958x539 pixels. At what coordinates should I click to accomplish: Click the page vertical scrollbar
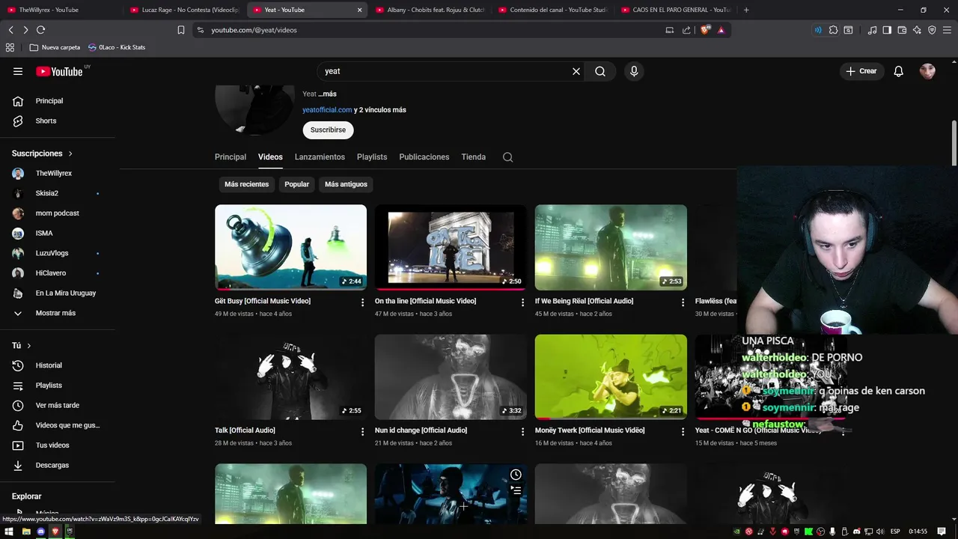click(954, 142)
